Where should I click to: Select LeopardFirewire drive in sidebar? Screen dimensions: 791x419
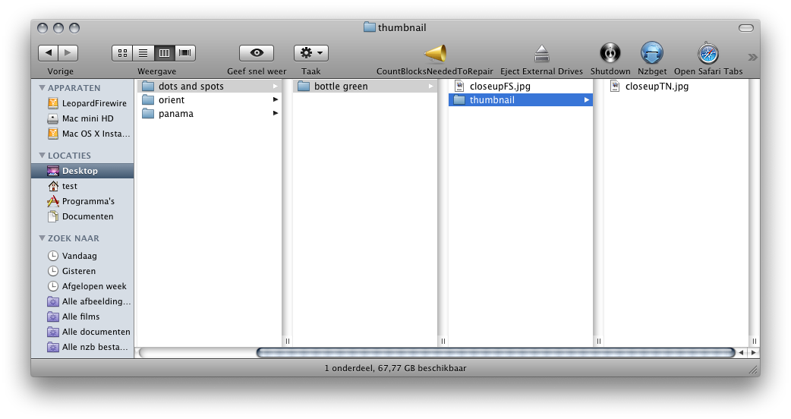point(82,103)
